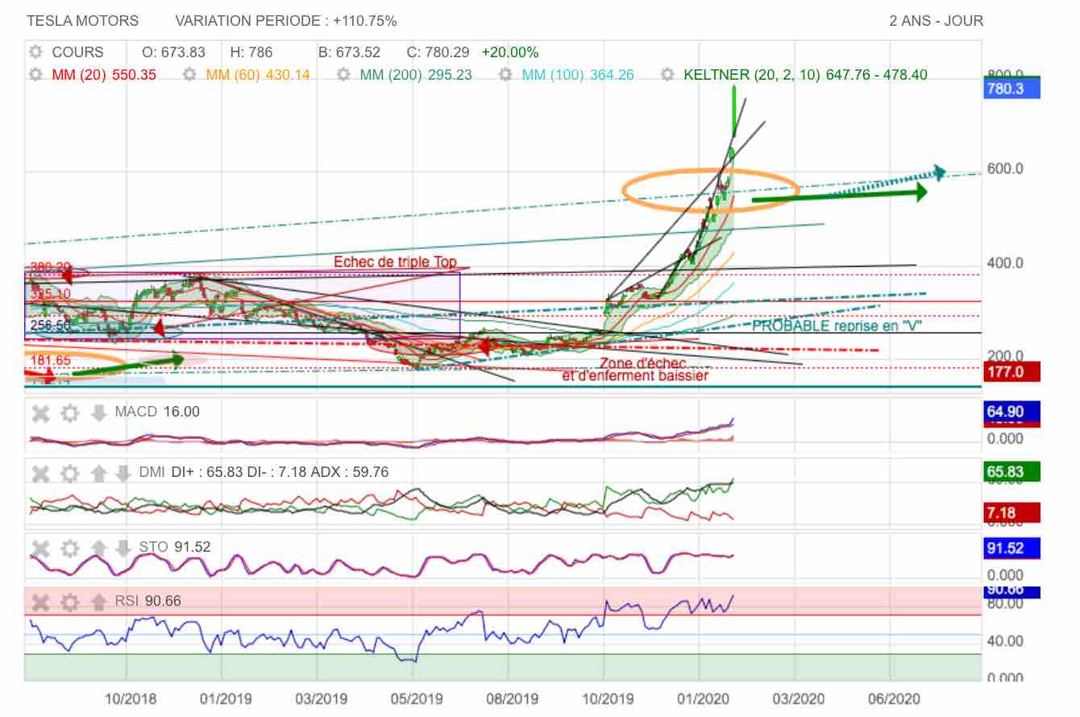
Task: Move the STO panel down
Action: [123, 548]
